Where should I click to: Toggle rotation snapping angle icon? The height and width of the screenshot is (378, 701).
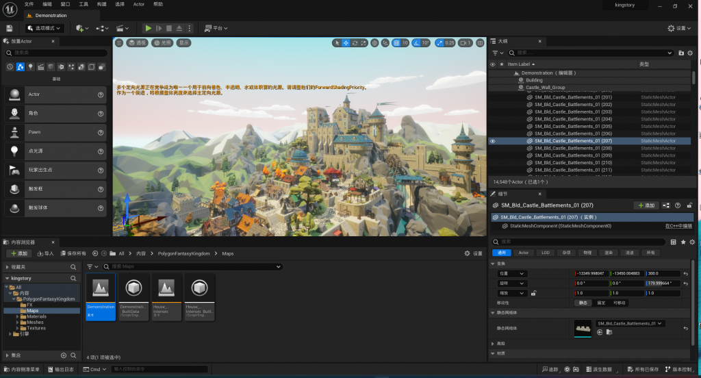[x=416, y=43]
